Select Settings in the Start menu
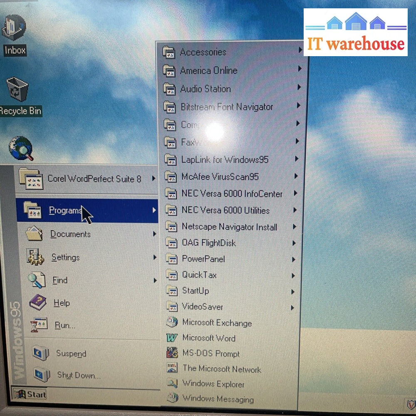 pos(65,258)
